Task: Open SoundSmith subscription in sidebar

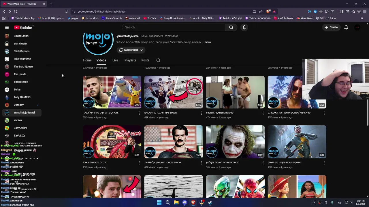Action: click(22, 36)
